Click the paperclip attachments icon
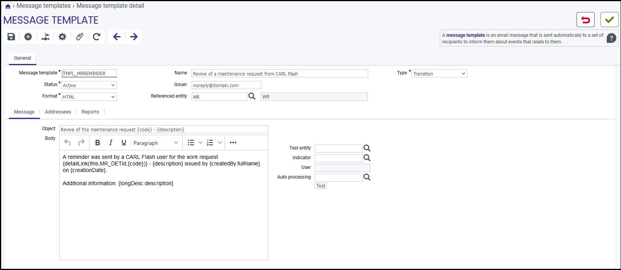This screenshot has height=270, width=621. point(79,37)
